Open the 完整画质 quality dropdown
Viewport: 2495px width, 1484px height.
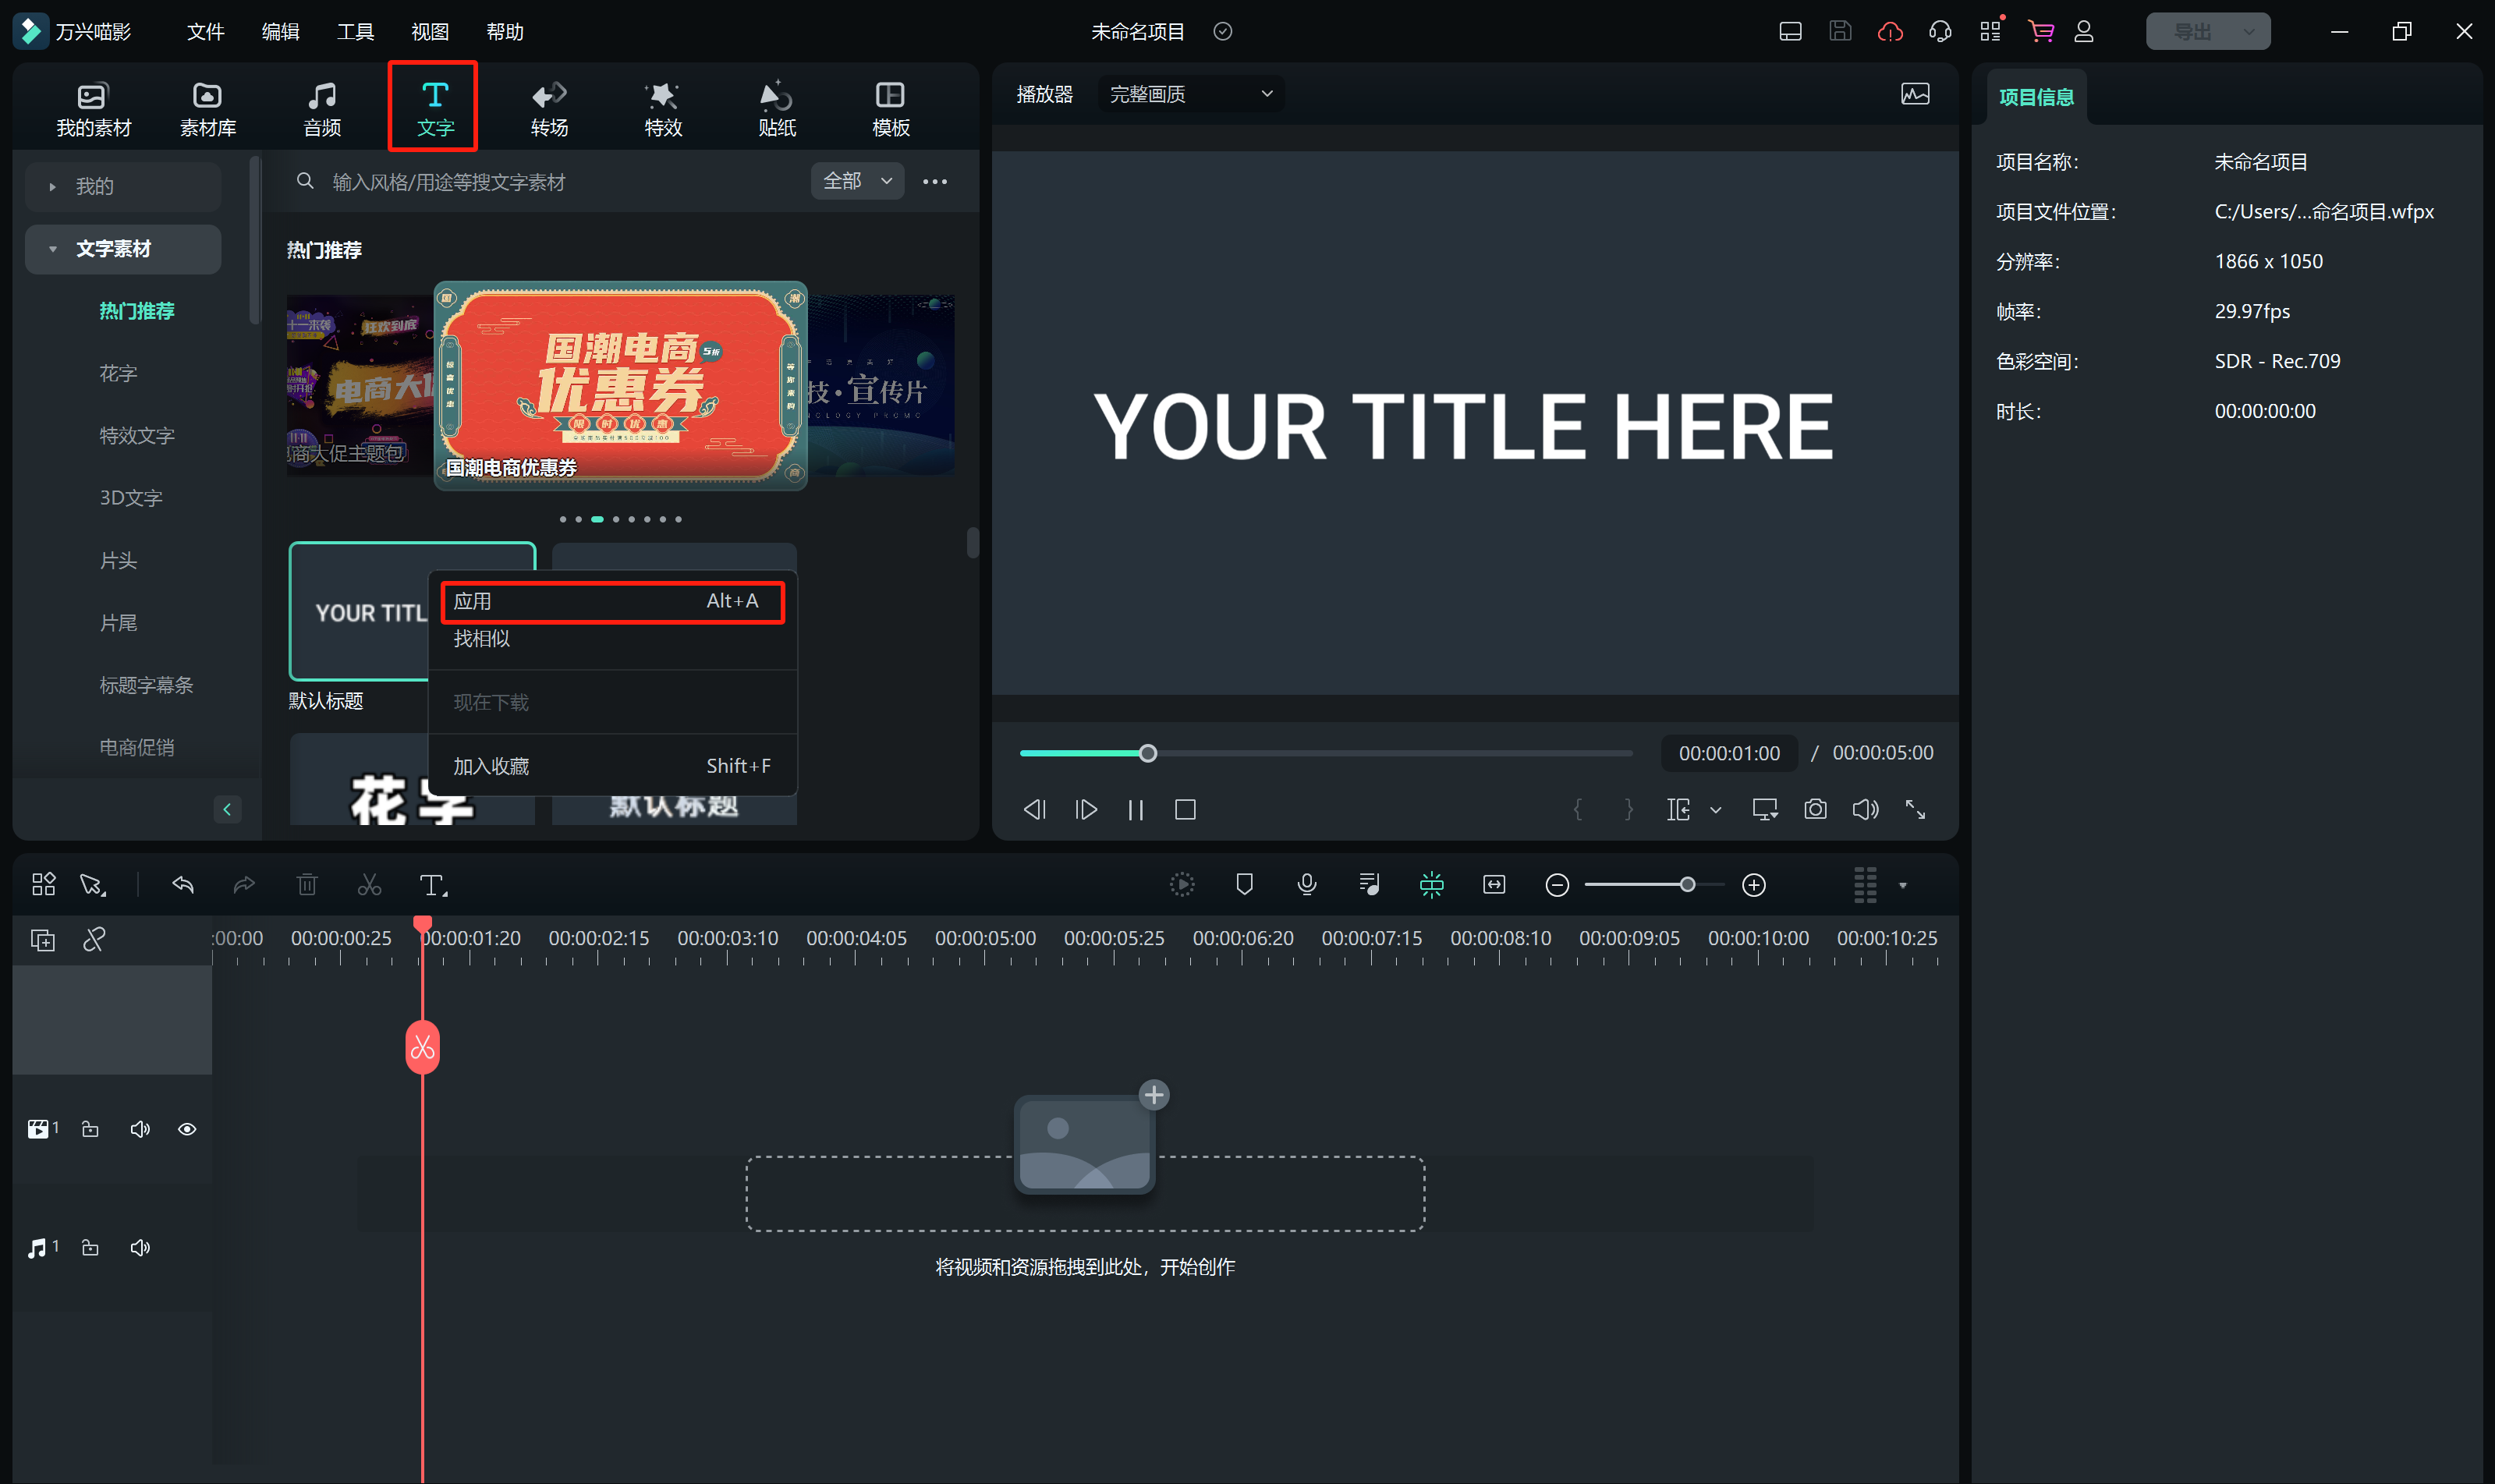pyautogui.click(x=1190, y=94)
